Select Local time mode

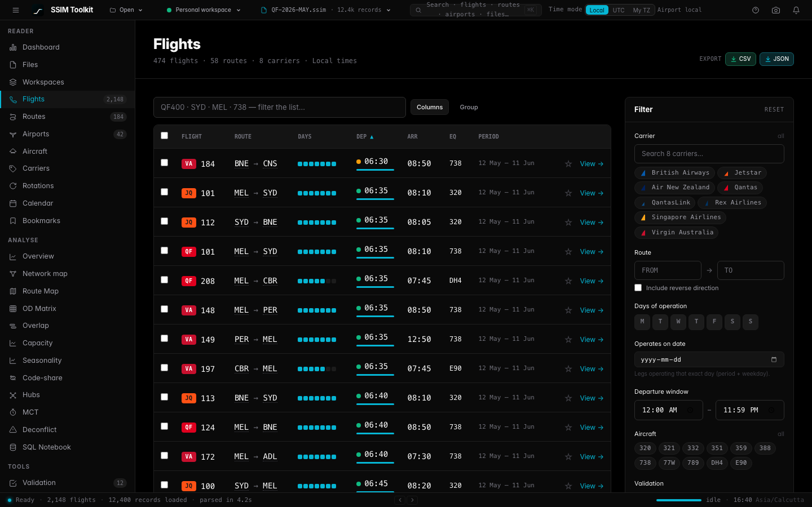[597, 10]
